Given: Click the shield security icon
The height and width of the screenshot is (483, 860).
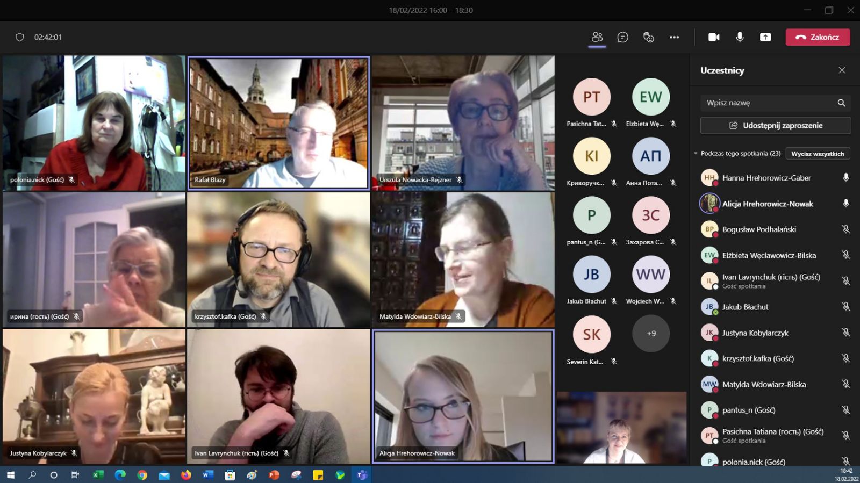Looking at the screenshot, I should pyautogui.click(x=20, y=37).
